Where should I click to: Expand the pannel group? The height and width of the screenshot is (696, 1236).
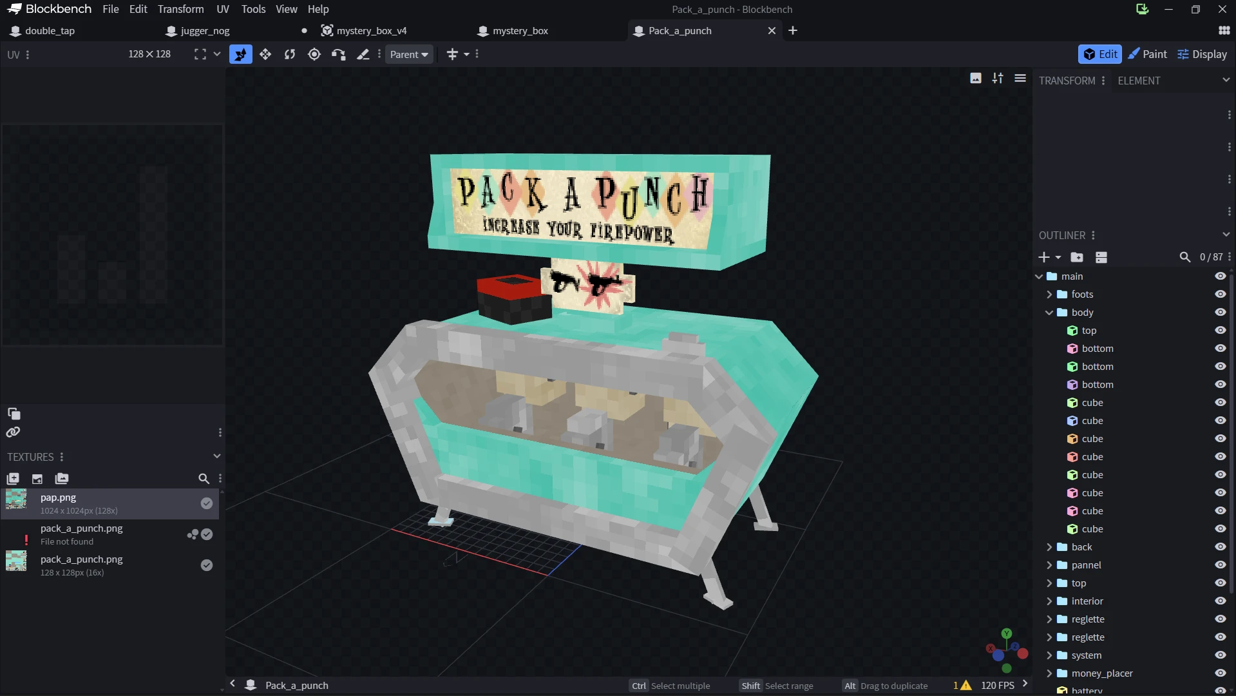click(1049, 565)
